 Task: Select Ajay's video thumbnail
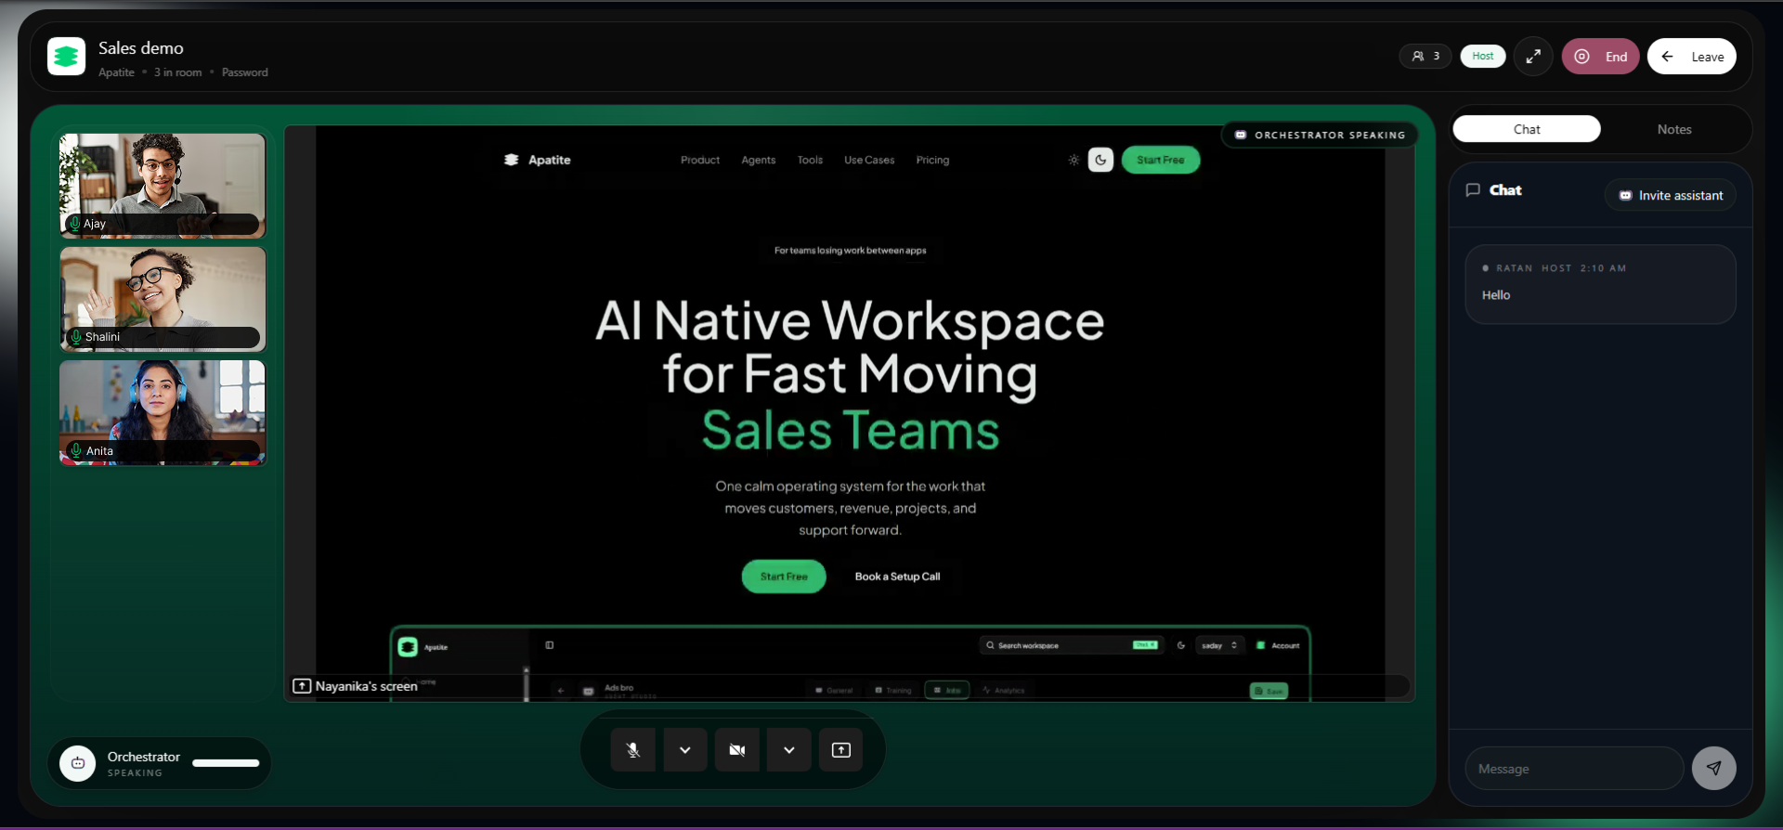(x=163, y=186)
